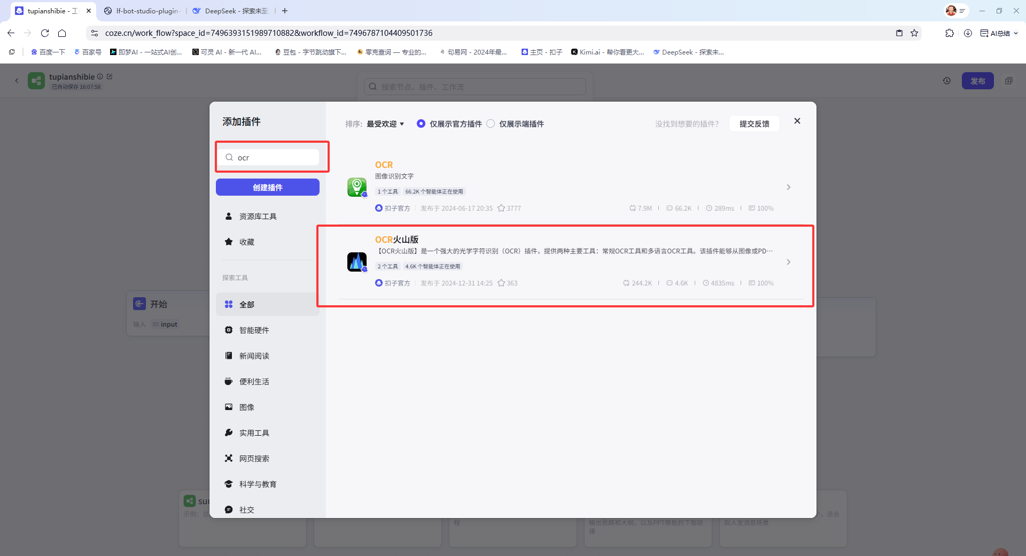1026x556 pixels.
Task: Click the star icon beside 3777
Action: 501,208
